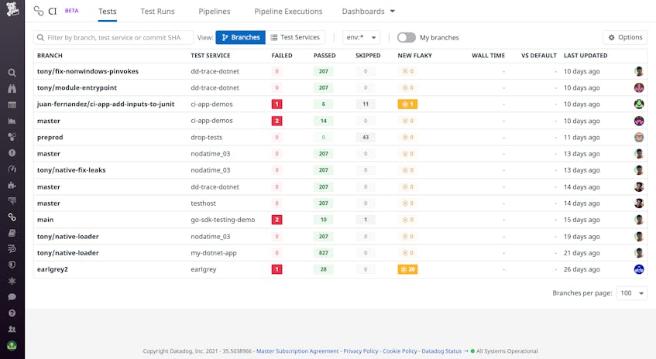This screenshot has width=656, height=359.
Task: Open Team people icon in sidebar
Action: click(x=12, y=329)
